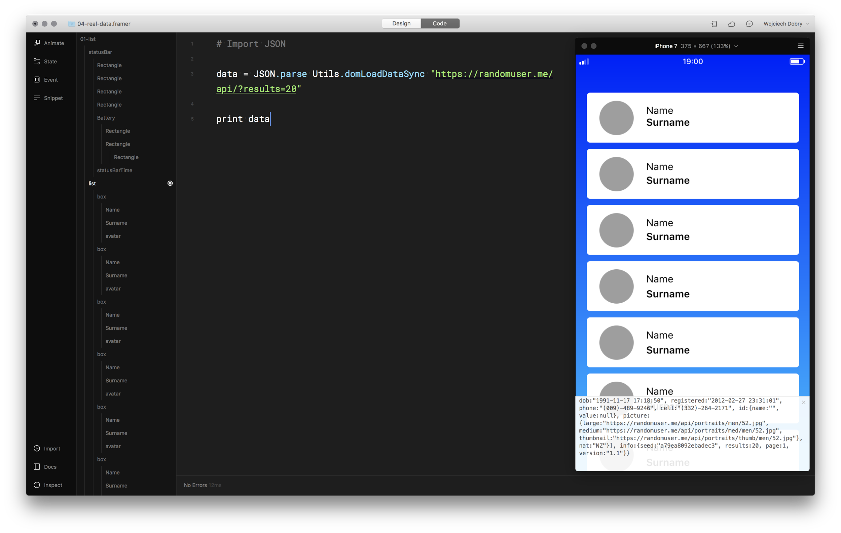Select the 01-list root layer
Image resolution: width=841 pixels, height=533 pixels.
88,39
